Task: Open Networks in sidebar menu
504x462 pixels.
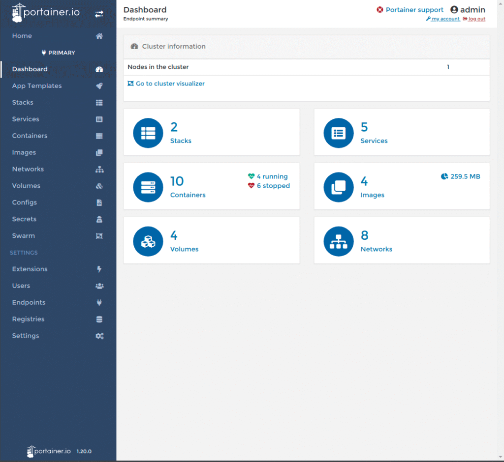Action: coord(58,169)
